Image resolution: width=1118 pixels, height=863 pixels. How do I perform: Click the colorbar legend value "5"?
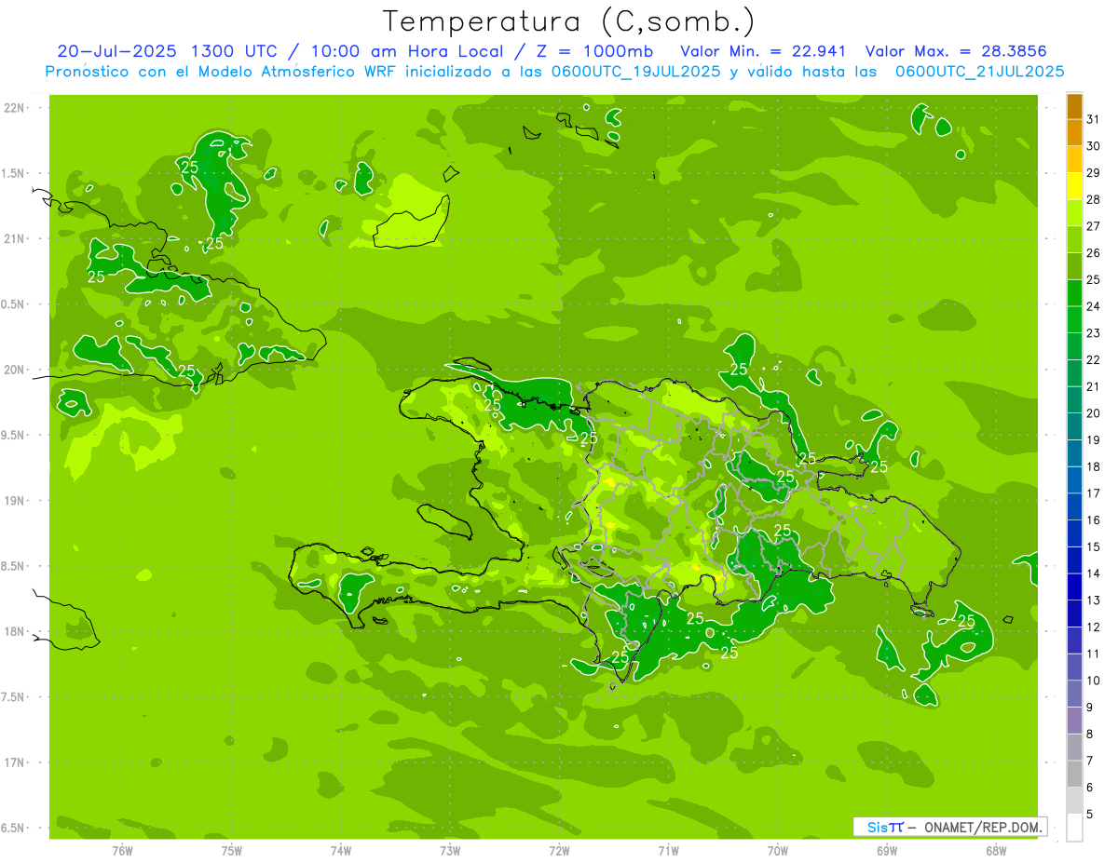(1090, 815)
